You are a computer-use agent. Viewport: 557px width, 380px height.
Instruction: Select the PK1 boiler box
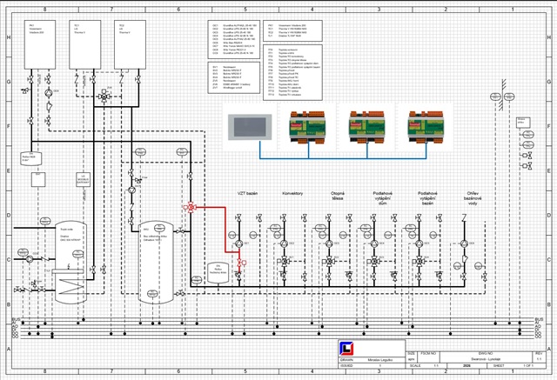40,44
